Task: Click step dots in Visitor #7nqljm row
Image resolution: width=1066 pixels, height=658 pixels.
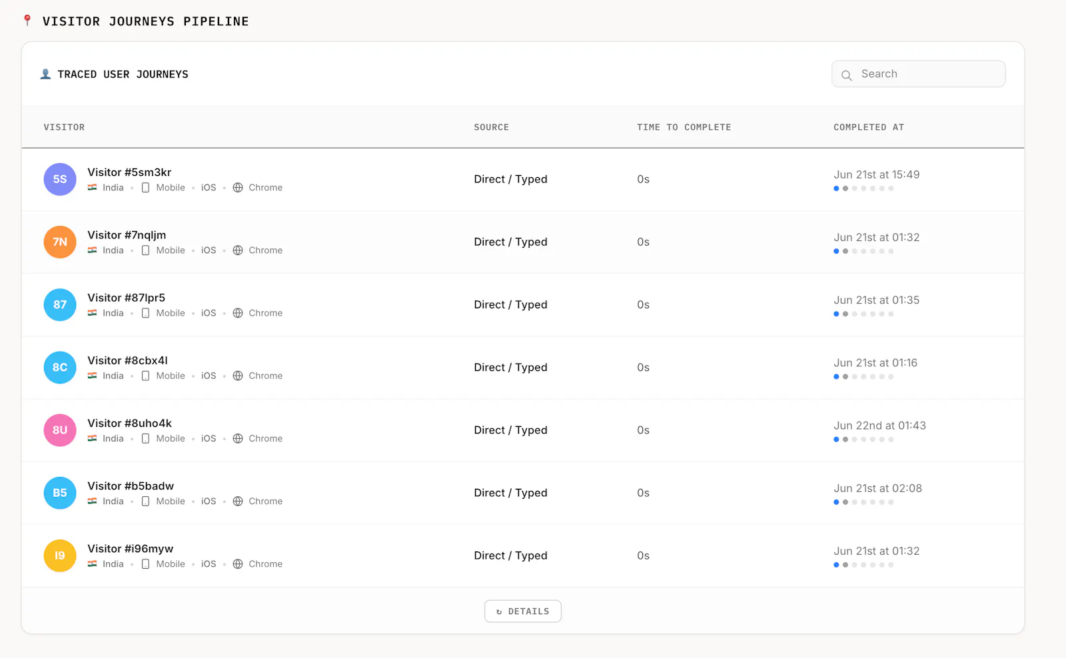Action: click(863, 251)
